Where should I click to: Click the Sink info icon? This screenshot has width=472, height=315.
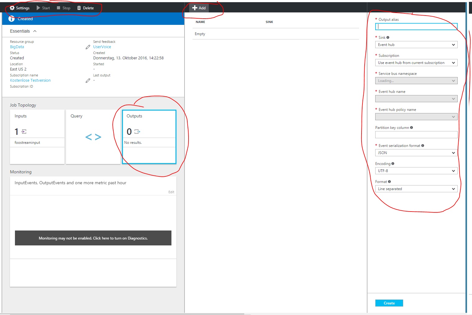coord(388,38)
